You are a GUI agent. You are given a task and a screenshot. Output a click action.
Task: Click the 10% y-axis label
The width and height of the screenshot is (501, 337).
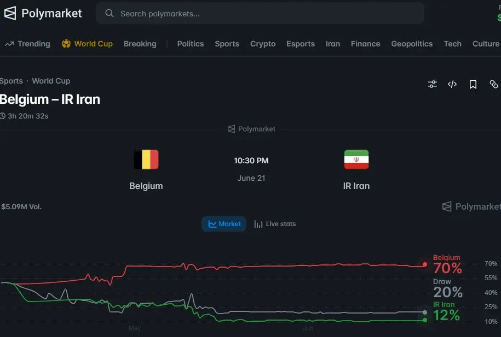click(491, 321)
